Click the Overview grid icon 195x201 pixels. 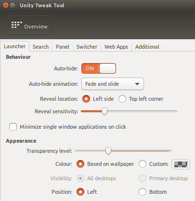(16, 25)
